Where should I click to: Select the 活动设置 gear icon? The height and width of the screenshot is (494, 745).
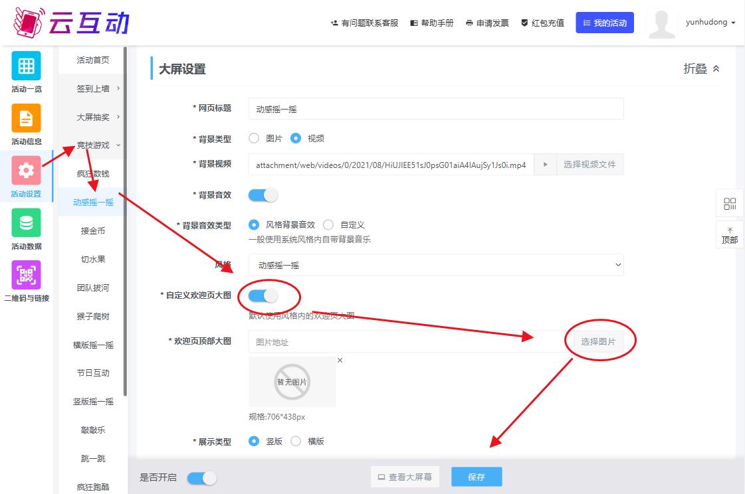coord(26,170)
